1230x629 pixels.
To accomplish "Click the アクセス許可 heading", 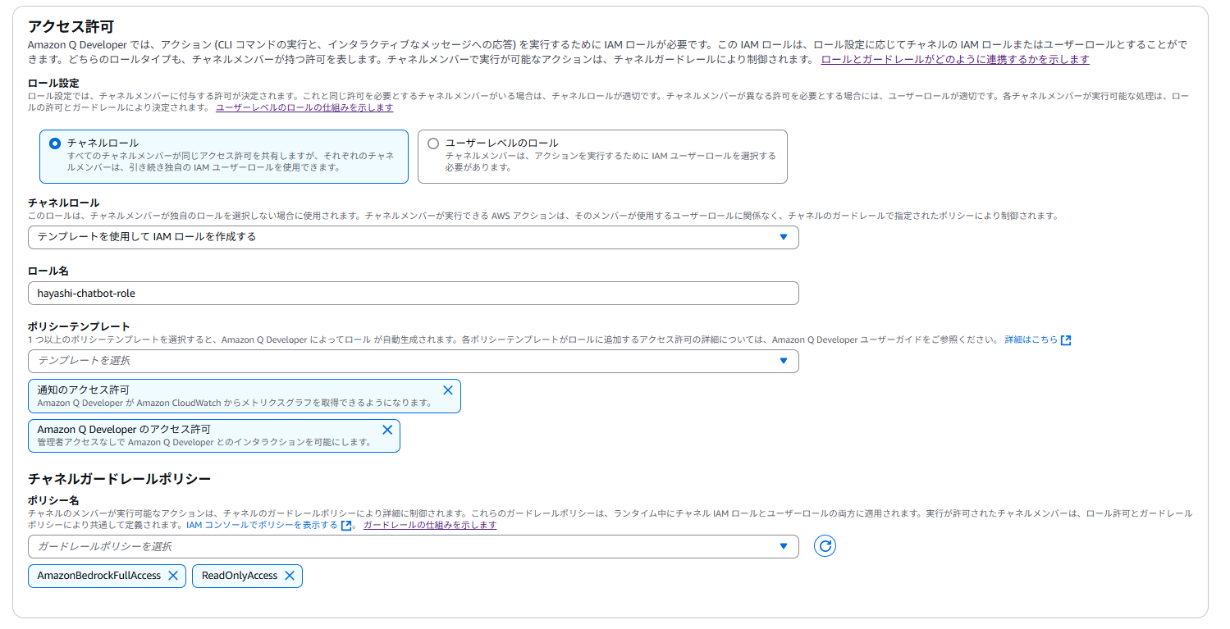I will tap(71, 26).
